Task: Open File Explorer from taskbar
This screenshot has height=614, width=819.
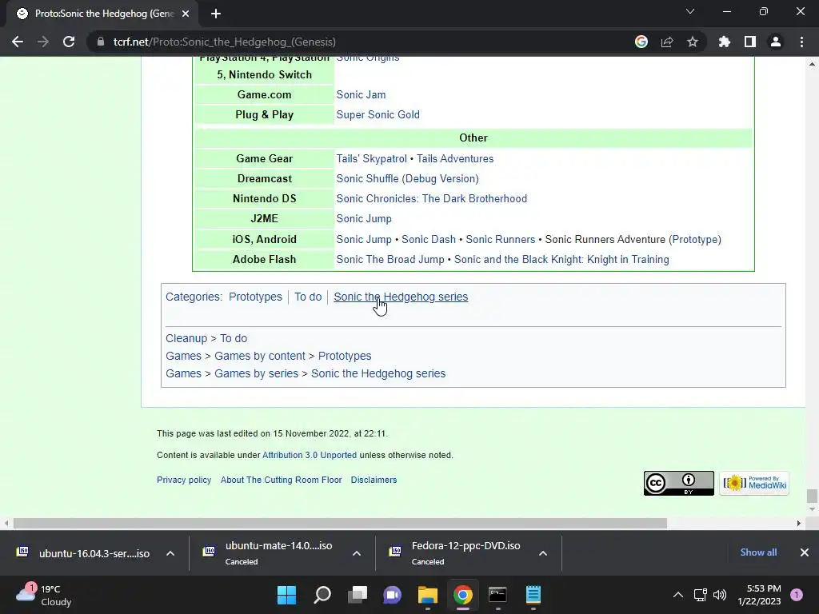Action: [427, 595]
